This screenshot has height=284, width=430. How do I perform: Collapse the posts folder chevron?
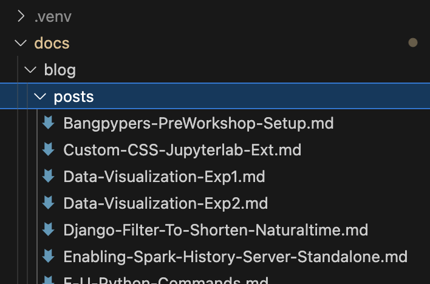coord(40,96)
